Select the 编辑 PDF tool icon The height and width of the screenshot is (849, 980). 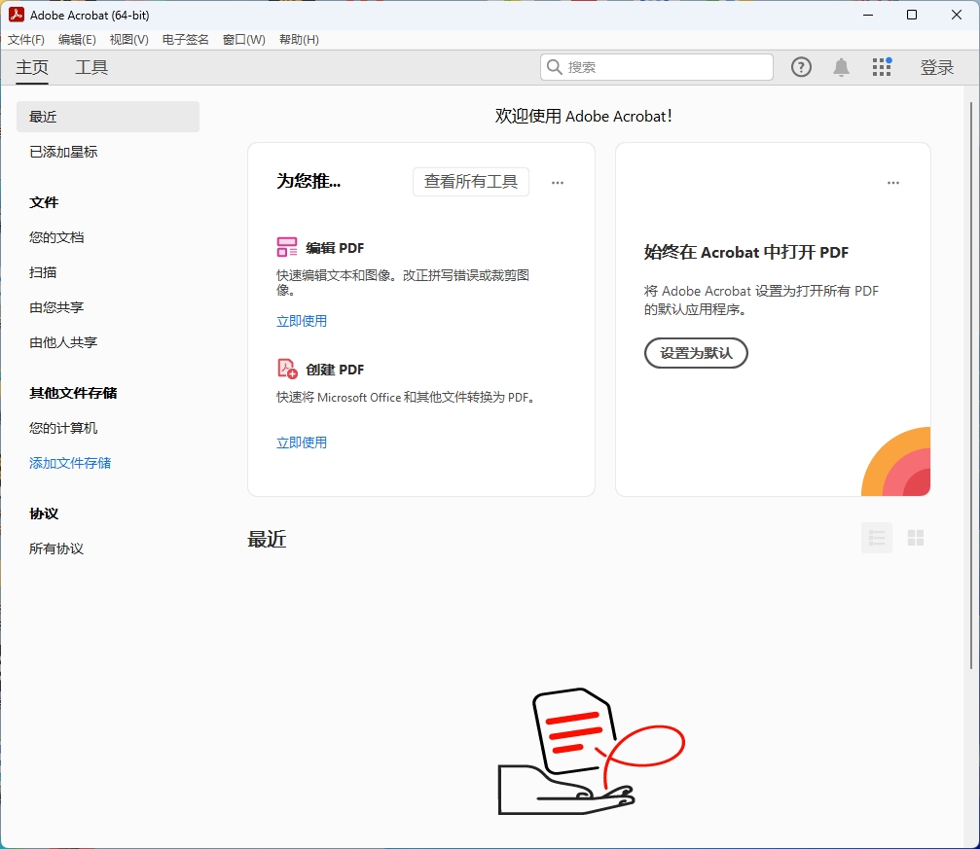pyautogui.click(x=287, y=247)
